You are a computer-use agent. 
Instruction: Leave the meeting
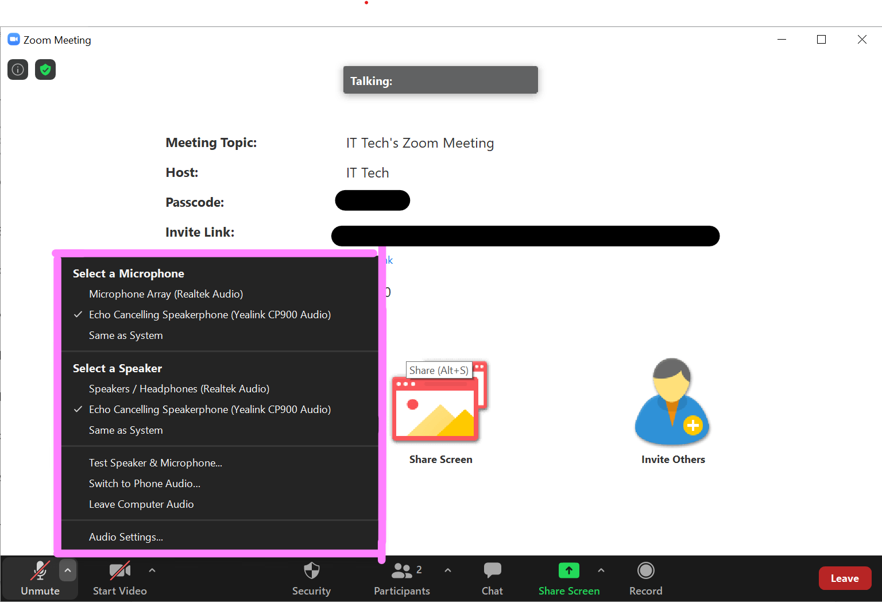point(845,578)
